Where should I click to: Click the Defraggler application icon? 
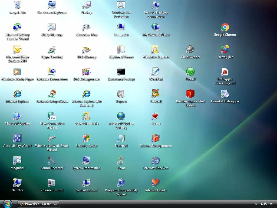click(x=225, y=49)
